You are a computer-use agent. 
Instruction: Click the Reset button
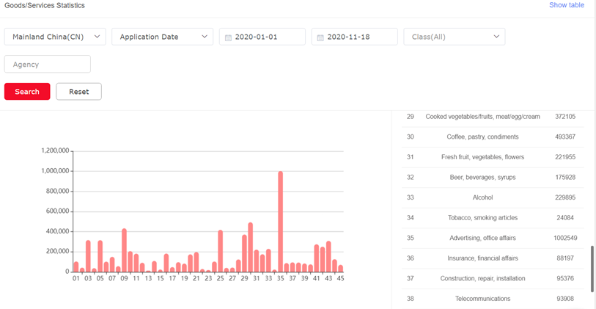point(78,91)
